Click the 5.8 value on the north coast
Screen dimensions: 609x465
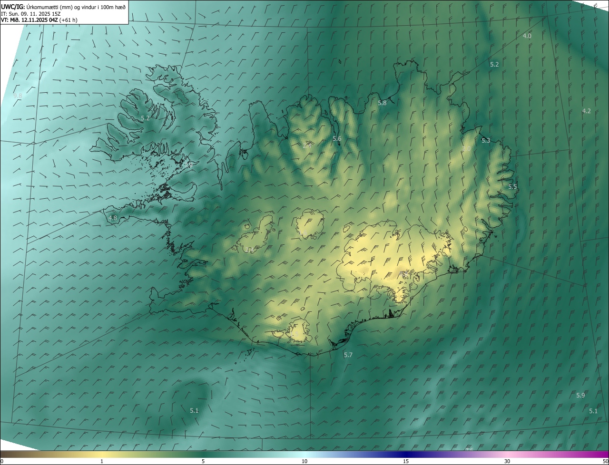[382, 103]
